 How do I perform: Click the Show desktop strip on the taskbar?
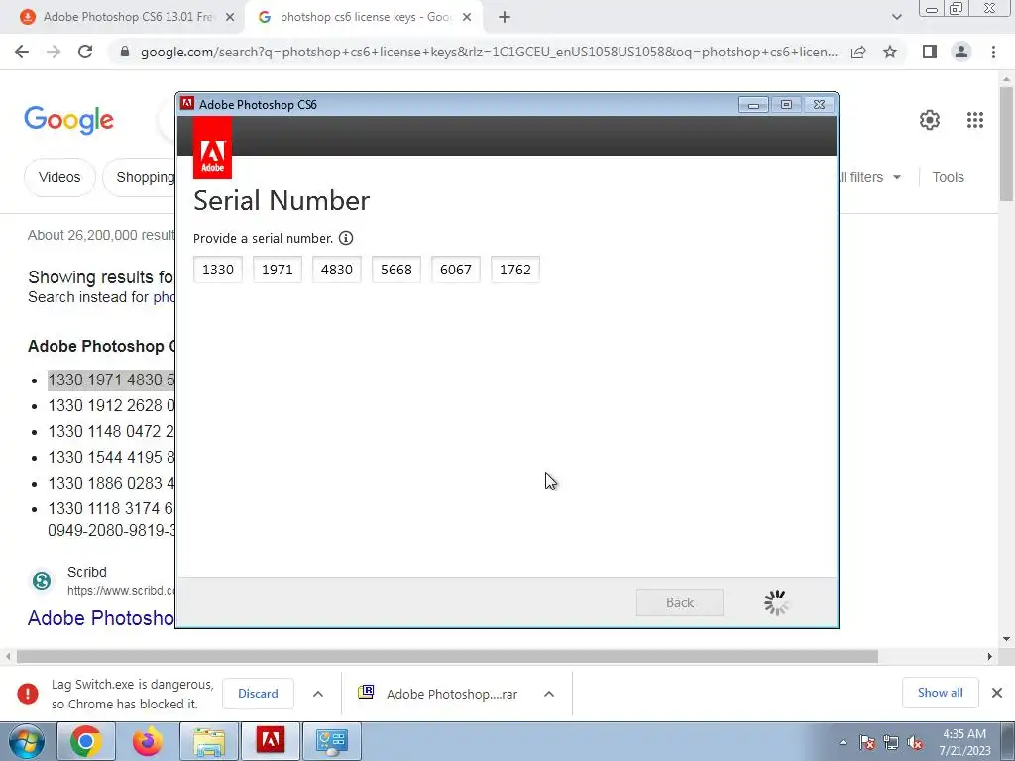[x=1008, y=741]
